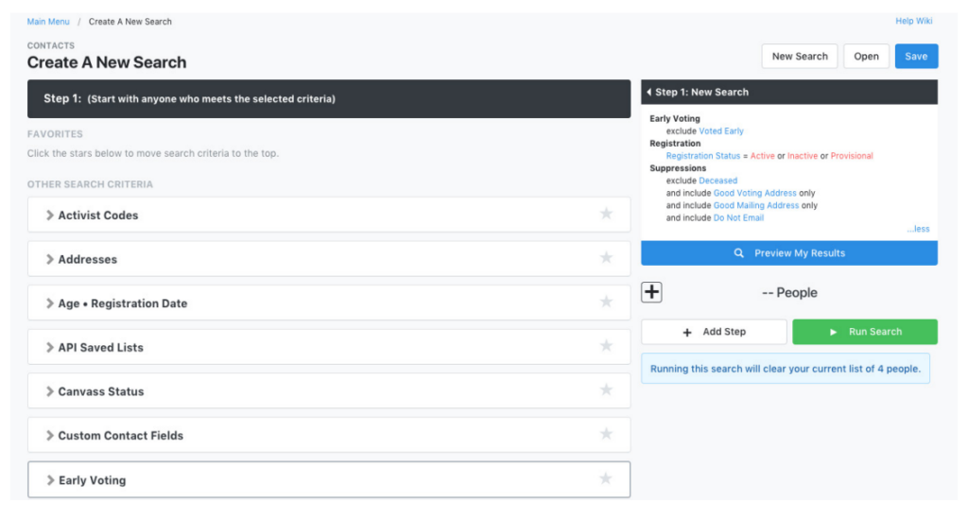Star the Activist Codes criteria as favorite

pyautogui.click(x=606, y=214)
